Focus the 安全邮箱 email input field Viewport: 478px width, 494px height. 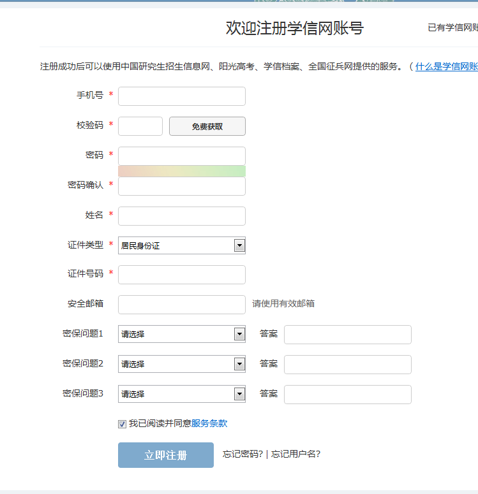tap(181, 305)
